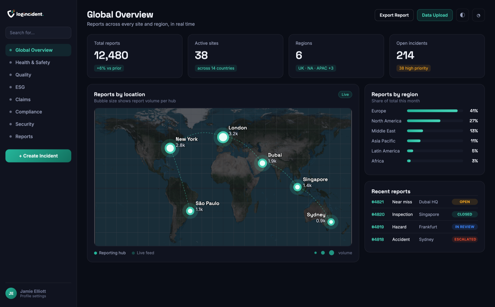The height and width of the screenshot is (307, 495).
Task: Click the Latin America 5% bar
Action: pyautogui.click(x=435, y=151)
